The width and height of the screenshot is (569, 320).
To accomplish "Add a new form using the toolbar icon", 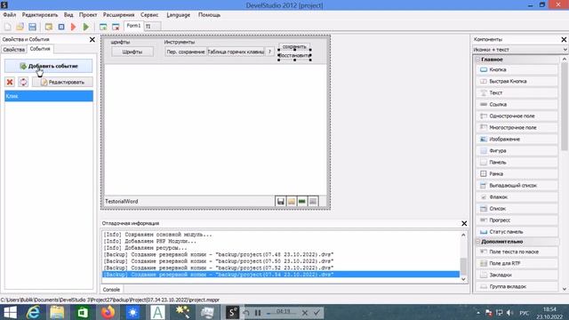I will [103, 27].
